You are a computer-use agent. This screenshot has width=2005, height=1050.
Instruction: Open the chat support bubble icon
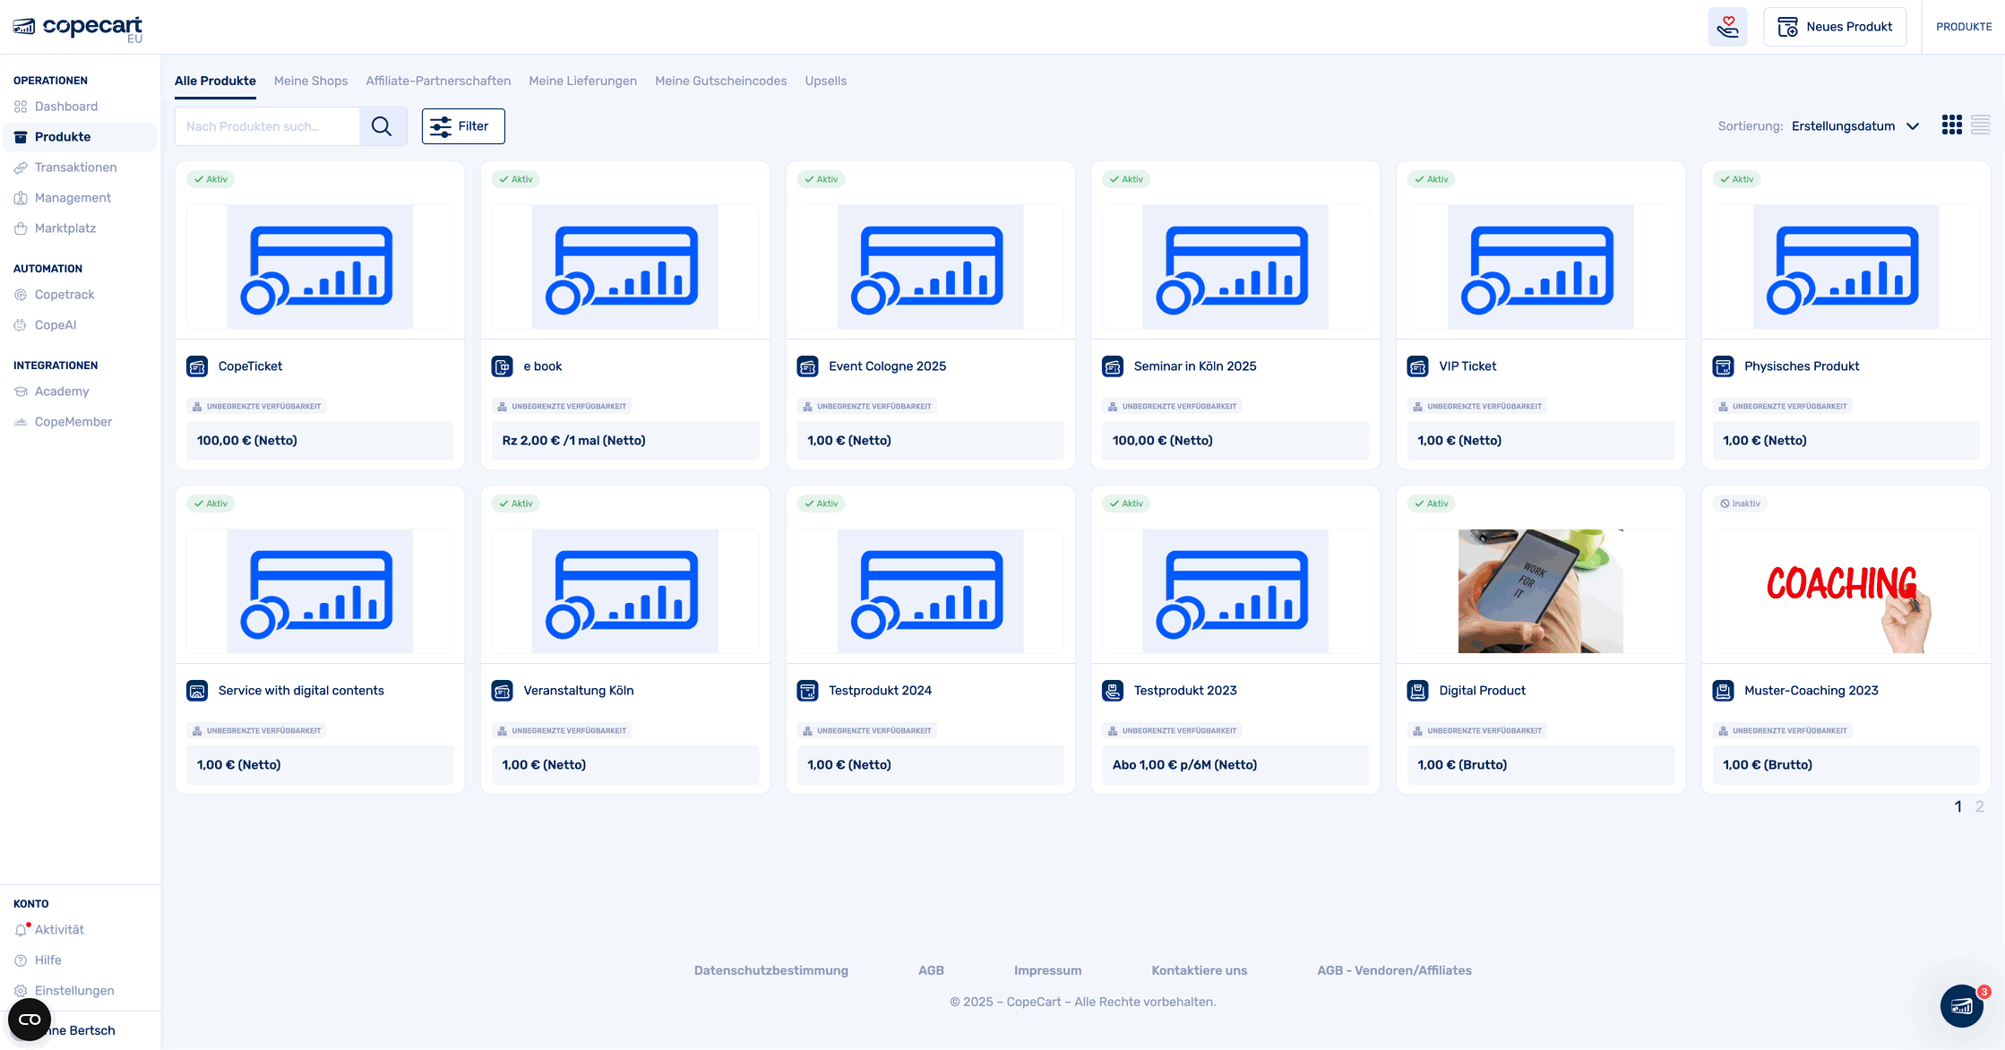point(1961,1006)
